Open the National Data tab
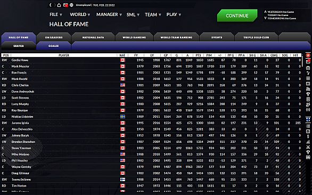 click(x=93, y=37)
